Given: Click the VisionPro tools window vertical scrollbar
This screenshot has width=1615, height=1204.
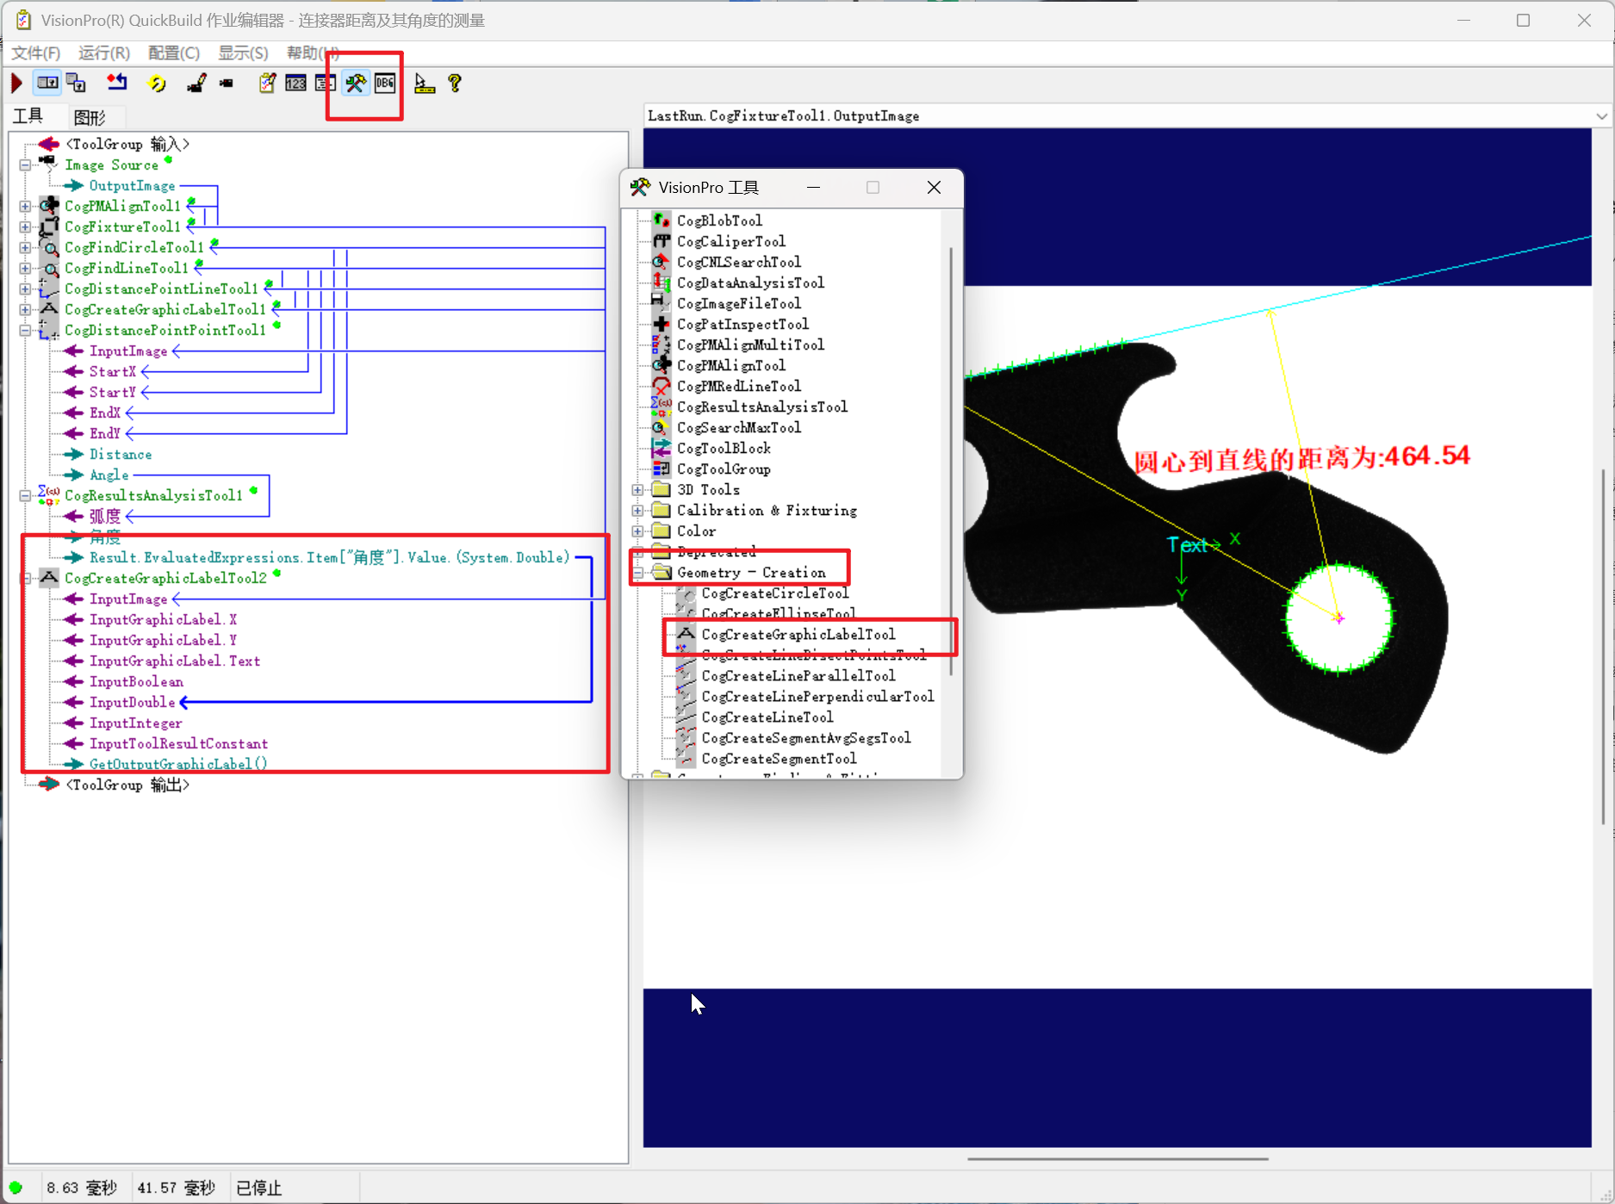Looking at the screenshot, I should pyautogui.click(x=951, y=461).
